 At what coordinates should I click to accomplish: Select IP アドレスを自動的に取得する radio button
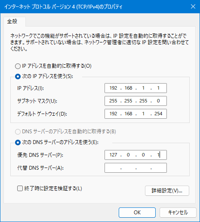coord(18,66)
